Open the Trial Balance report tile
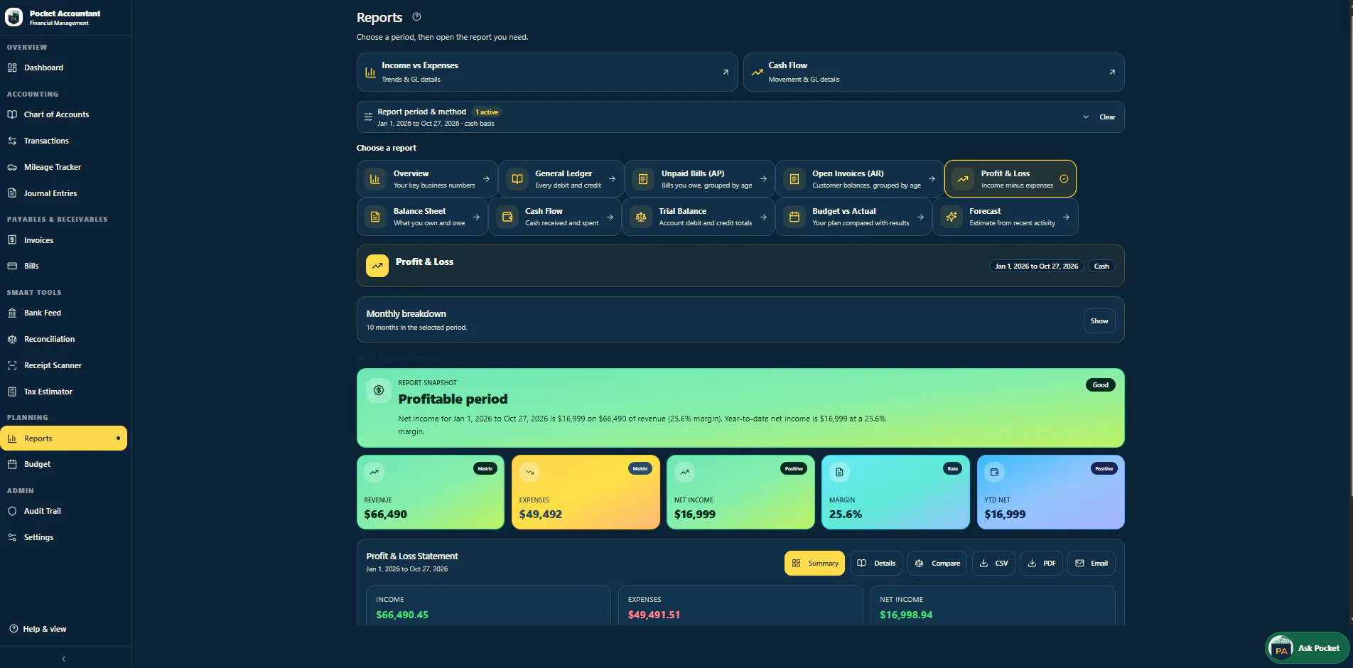The width and height of the screenshot is (1353, 668). pos(698,217)
